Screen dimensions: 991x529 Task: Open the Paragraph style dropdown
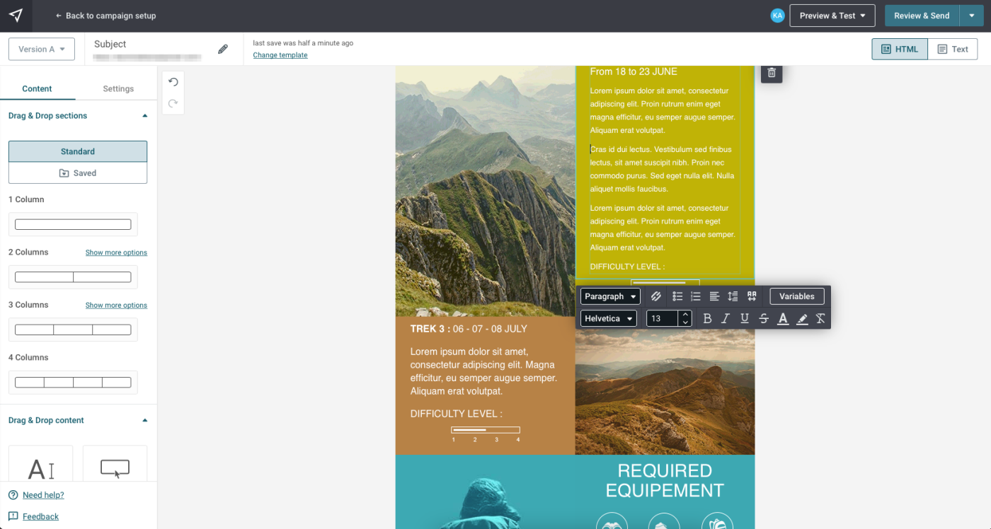pyautogui.click(x=610, y=296)
